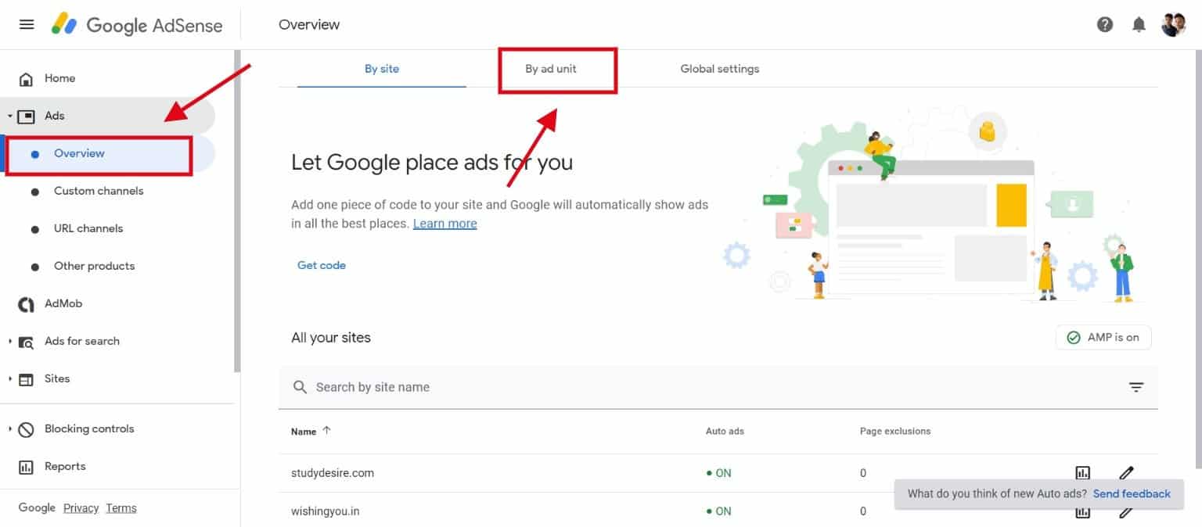Expand the Blocking controls arrow

[x=9, y=428]
